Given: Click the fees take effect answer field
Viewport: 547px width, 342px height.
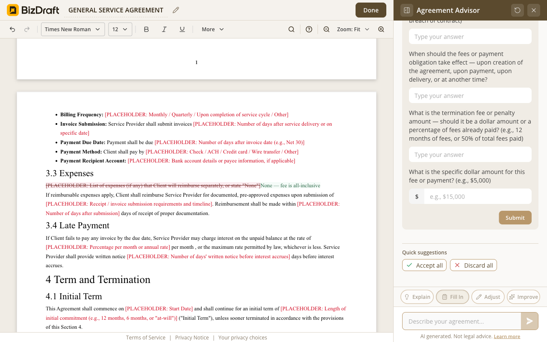Looking at the screenshot, I should coord(470,96).
